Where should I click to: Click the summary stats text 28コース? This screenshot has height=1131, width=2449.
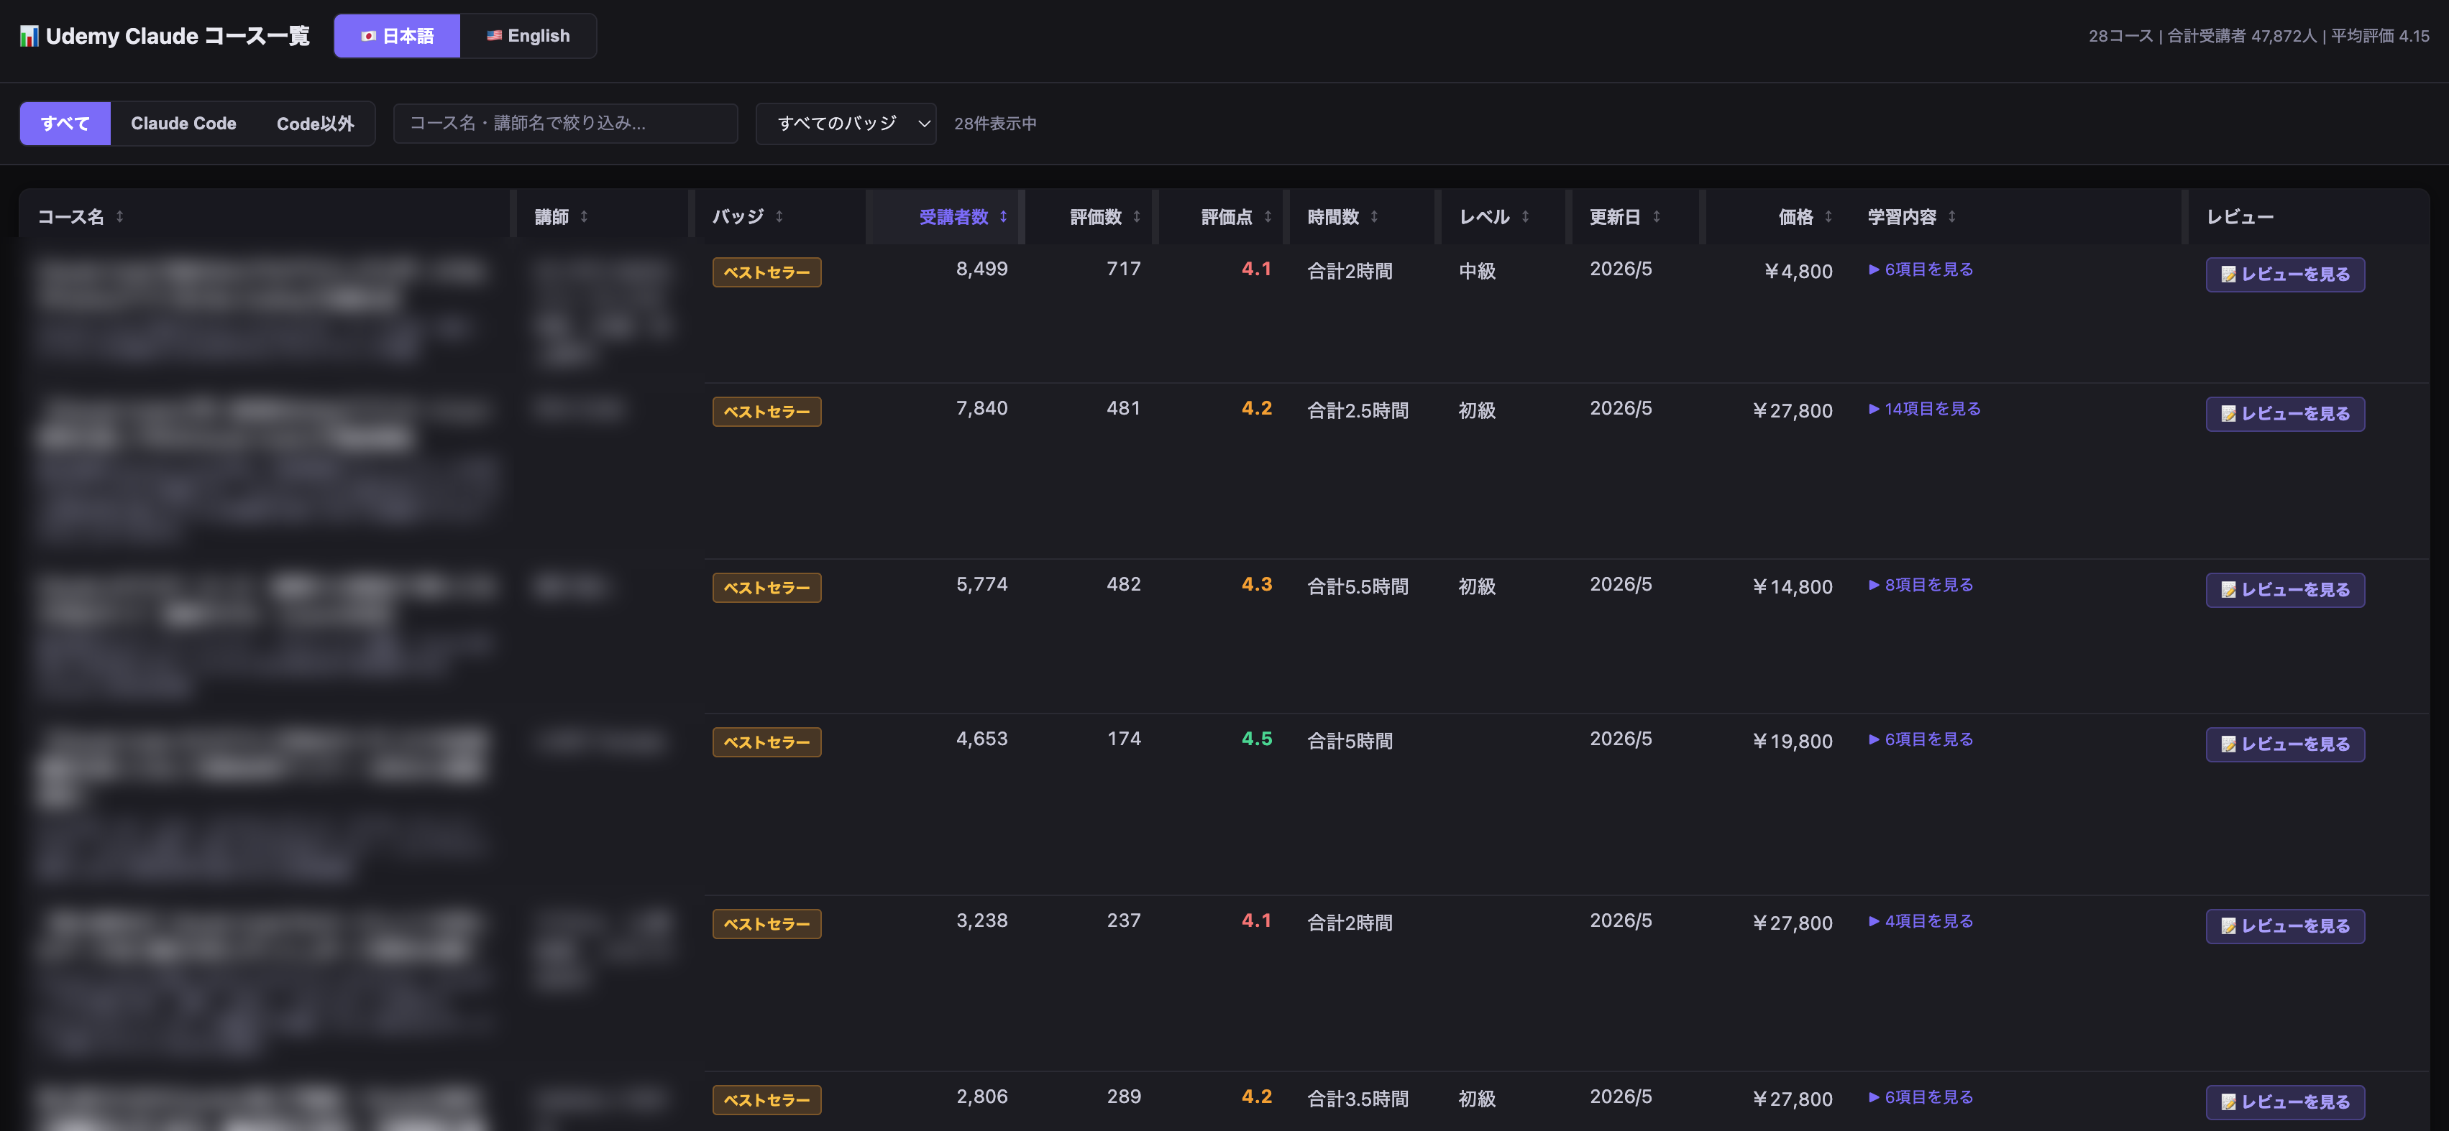point(2120,36)
